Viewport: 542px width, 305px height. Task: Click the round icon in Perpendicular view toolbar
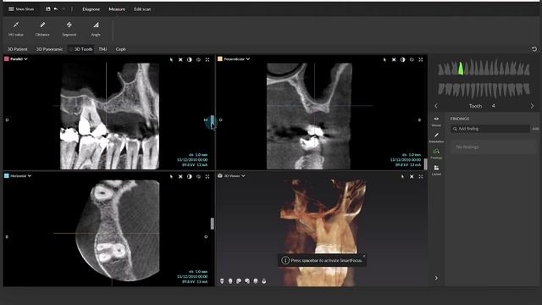click(x=412, y=59)
